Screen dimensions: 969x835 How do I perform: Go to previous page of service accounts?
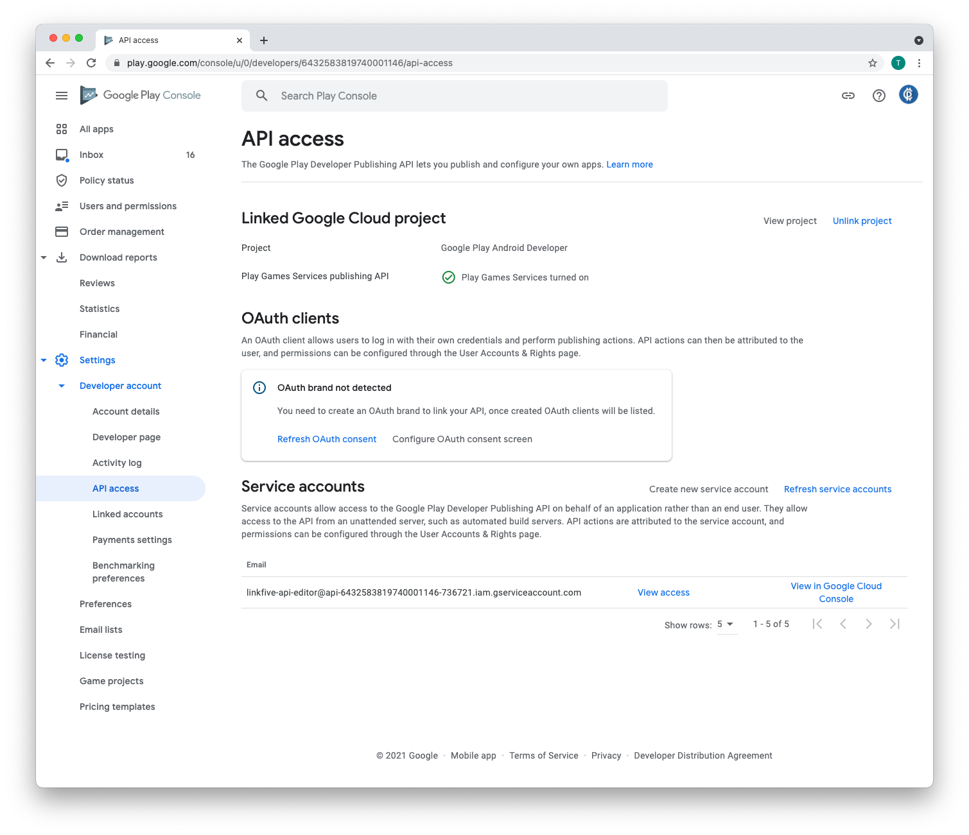tap(843, 624)
